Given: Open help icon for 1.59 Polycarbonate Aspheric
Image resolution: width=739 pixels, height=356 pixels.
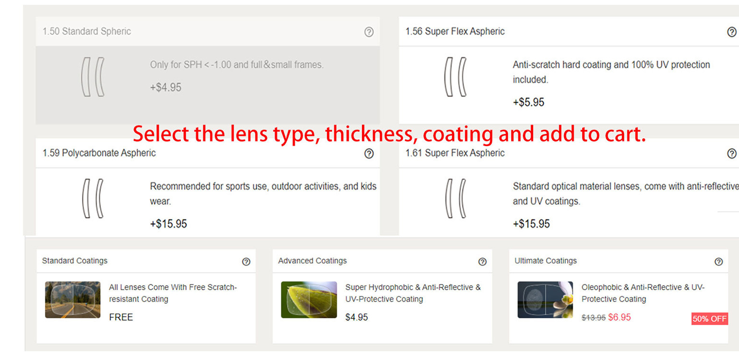Looking at the screenshot, I should [x=369, y=154].
